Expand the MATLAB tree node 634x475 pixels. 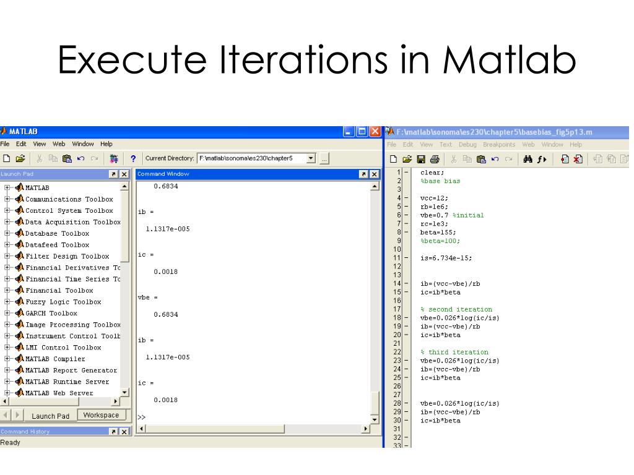[7, 187]
